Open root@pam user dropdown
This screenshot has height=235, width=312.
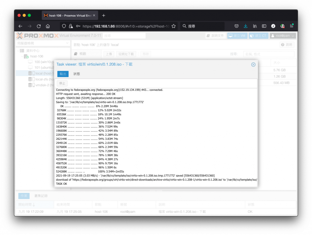[283, 36]
